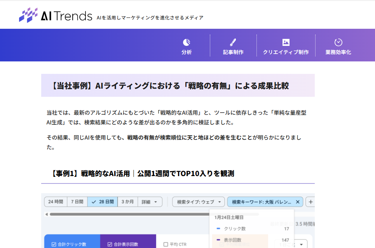375x248 pixels.
Task: Enable the 平均 CTR checkbox
Action: coord(166,245)
